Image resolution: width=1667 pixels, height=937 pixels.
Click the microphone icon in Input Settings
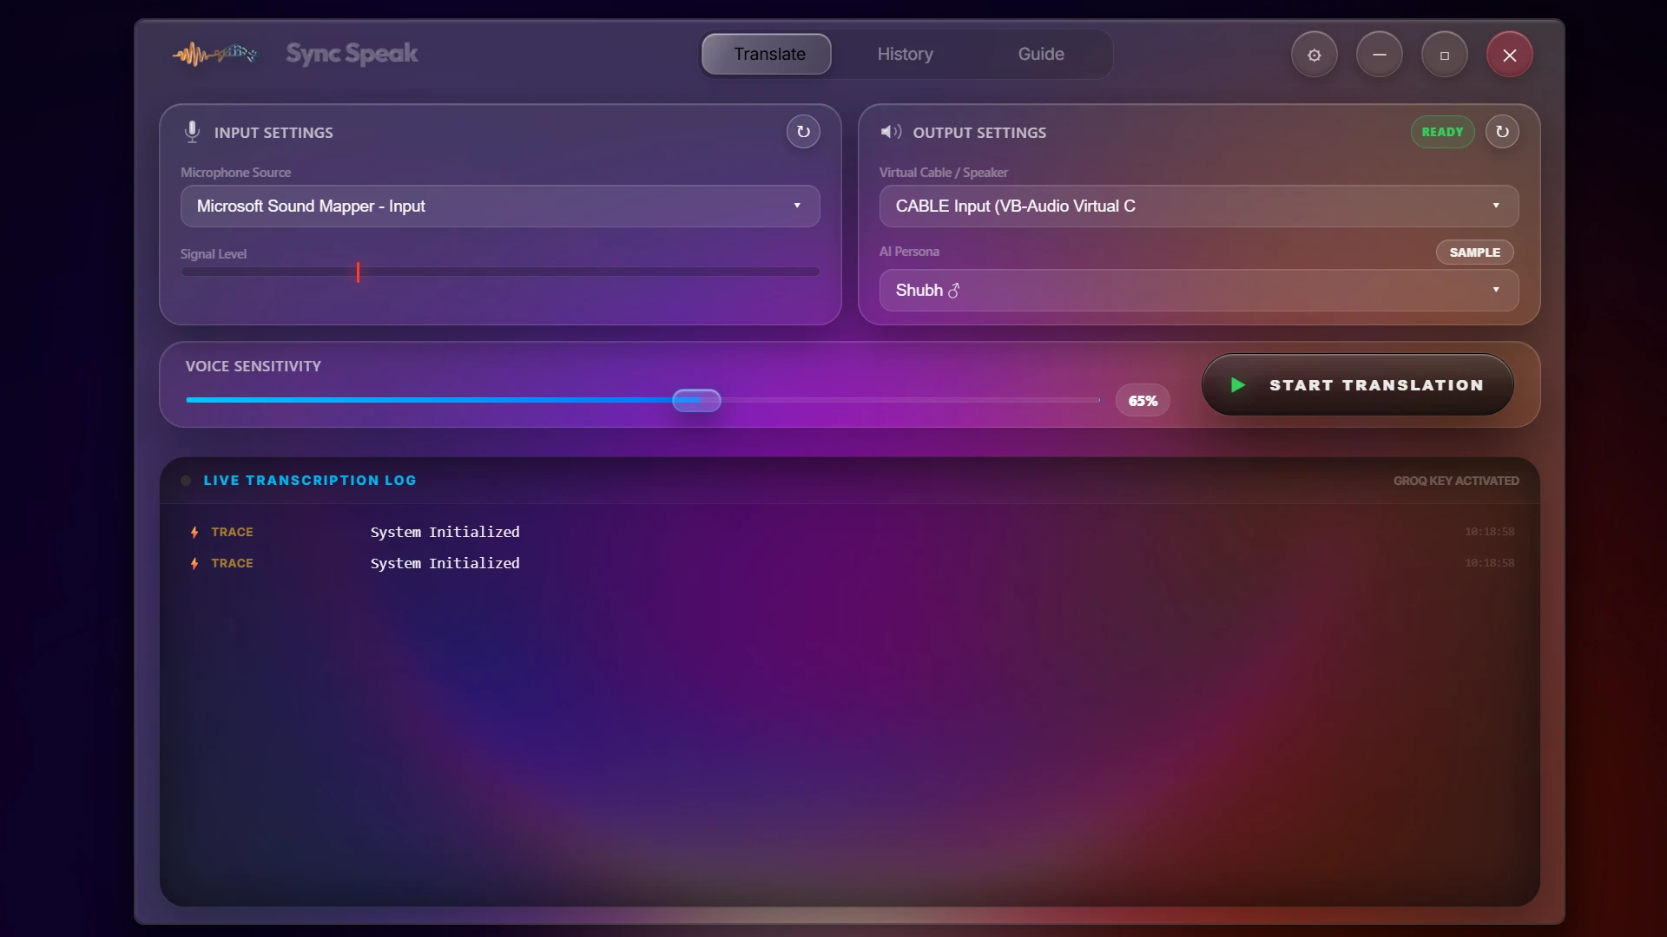[192, 132]
